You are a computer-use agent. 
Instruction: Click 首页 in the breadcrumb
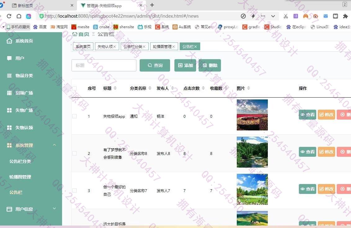81,34
